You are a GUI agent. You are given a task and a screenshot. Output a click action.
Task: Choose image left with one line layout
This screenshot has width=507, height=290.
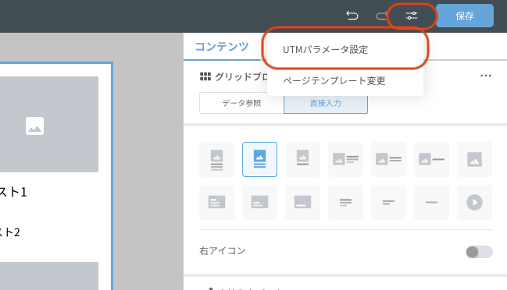[x=432, y=159]
